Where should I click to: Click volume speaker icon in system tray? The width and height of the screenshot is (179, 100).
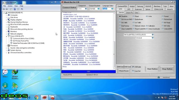[159, 97]
